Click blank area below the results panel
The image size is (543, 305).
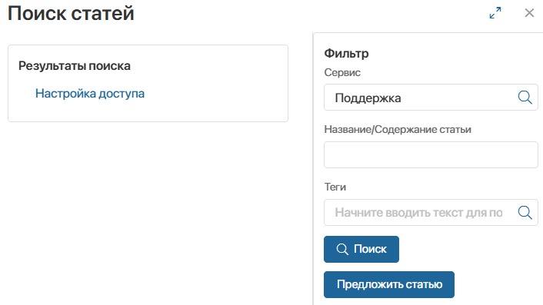148,211
